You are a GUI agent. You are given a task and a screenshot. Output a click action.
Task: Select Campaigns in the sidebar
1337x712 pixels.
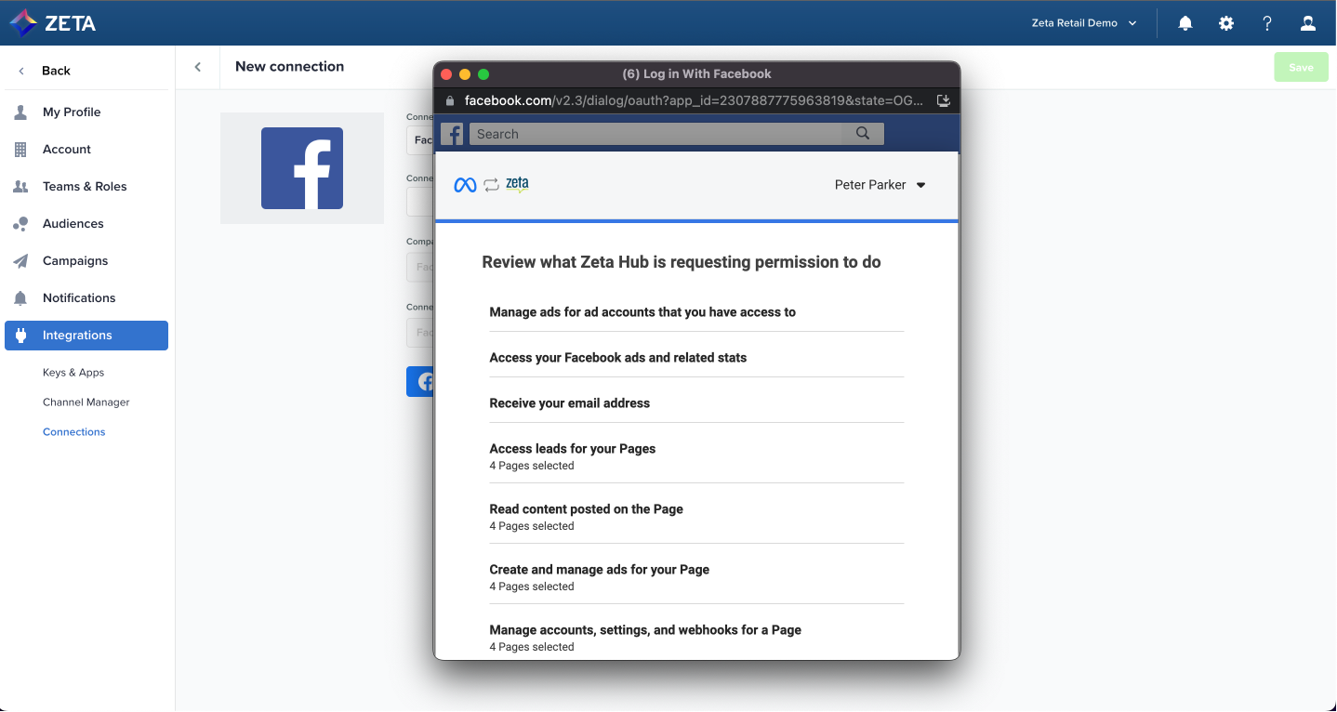(x=75, y=261)
